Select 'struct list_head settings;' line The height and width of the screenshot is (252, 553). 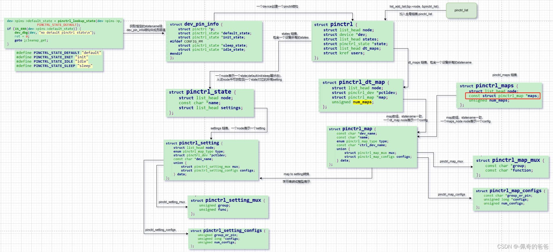[x=211, y=108]
